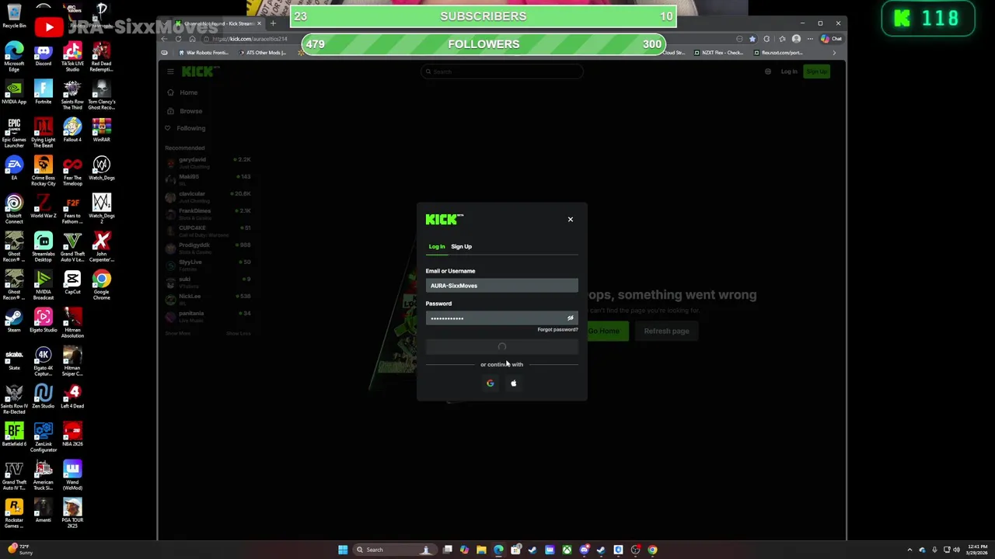The image size is (995, 559).
Task: Open Watch_Dogs 2 desktop shortcut
Action: coord(102,210)
